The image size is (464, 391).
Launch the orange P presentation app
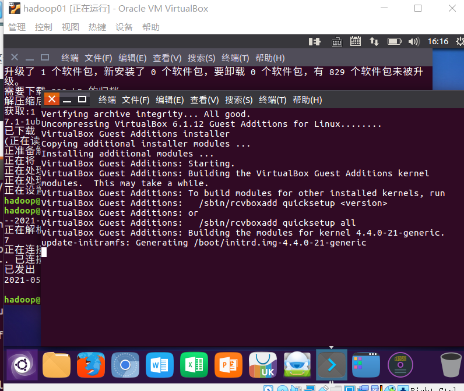click(x=229, y=365)
